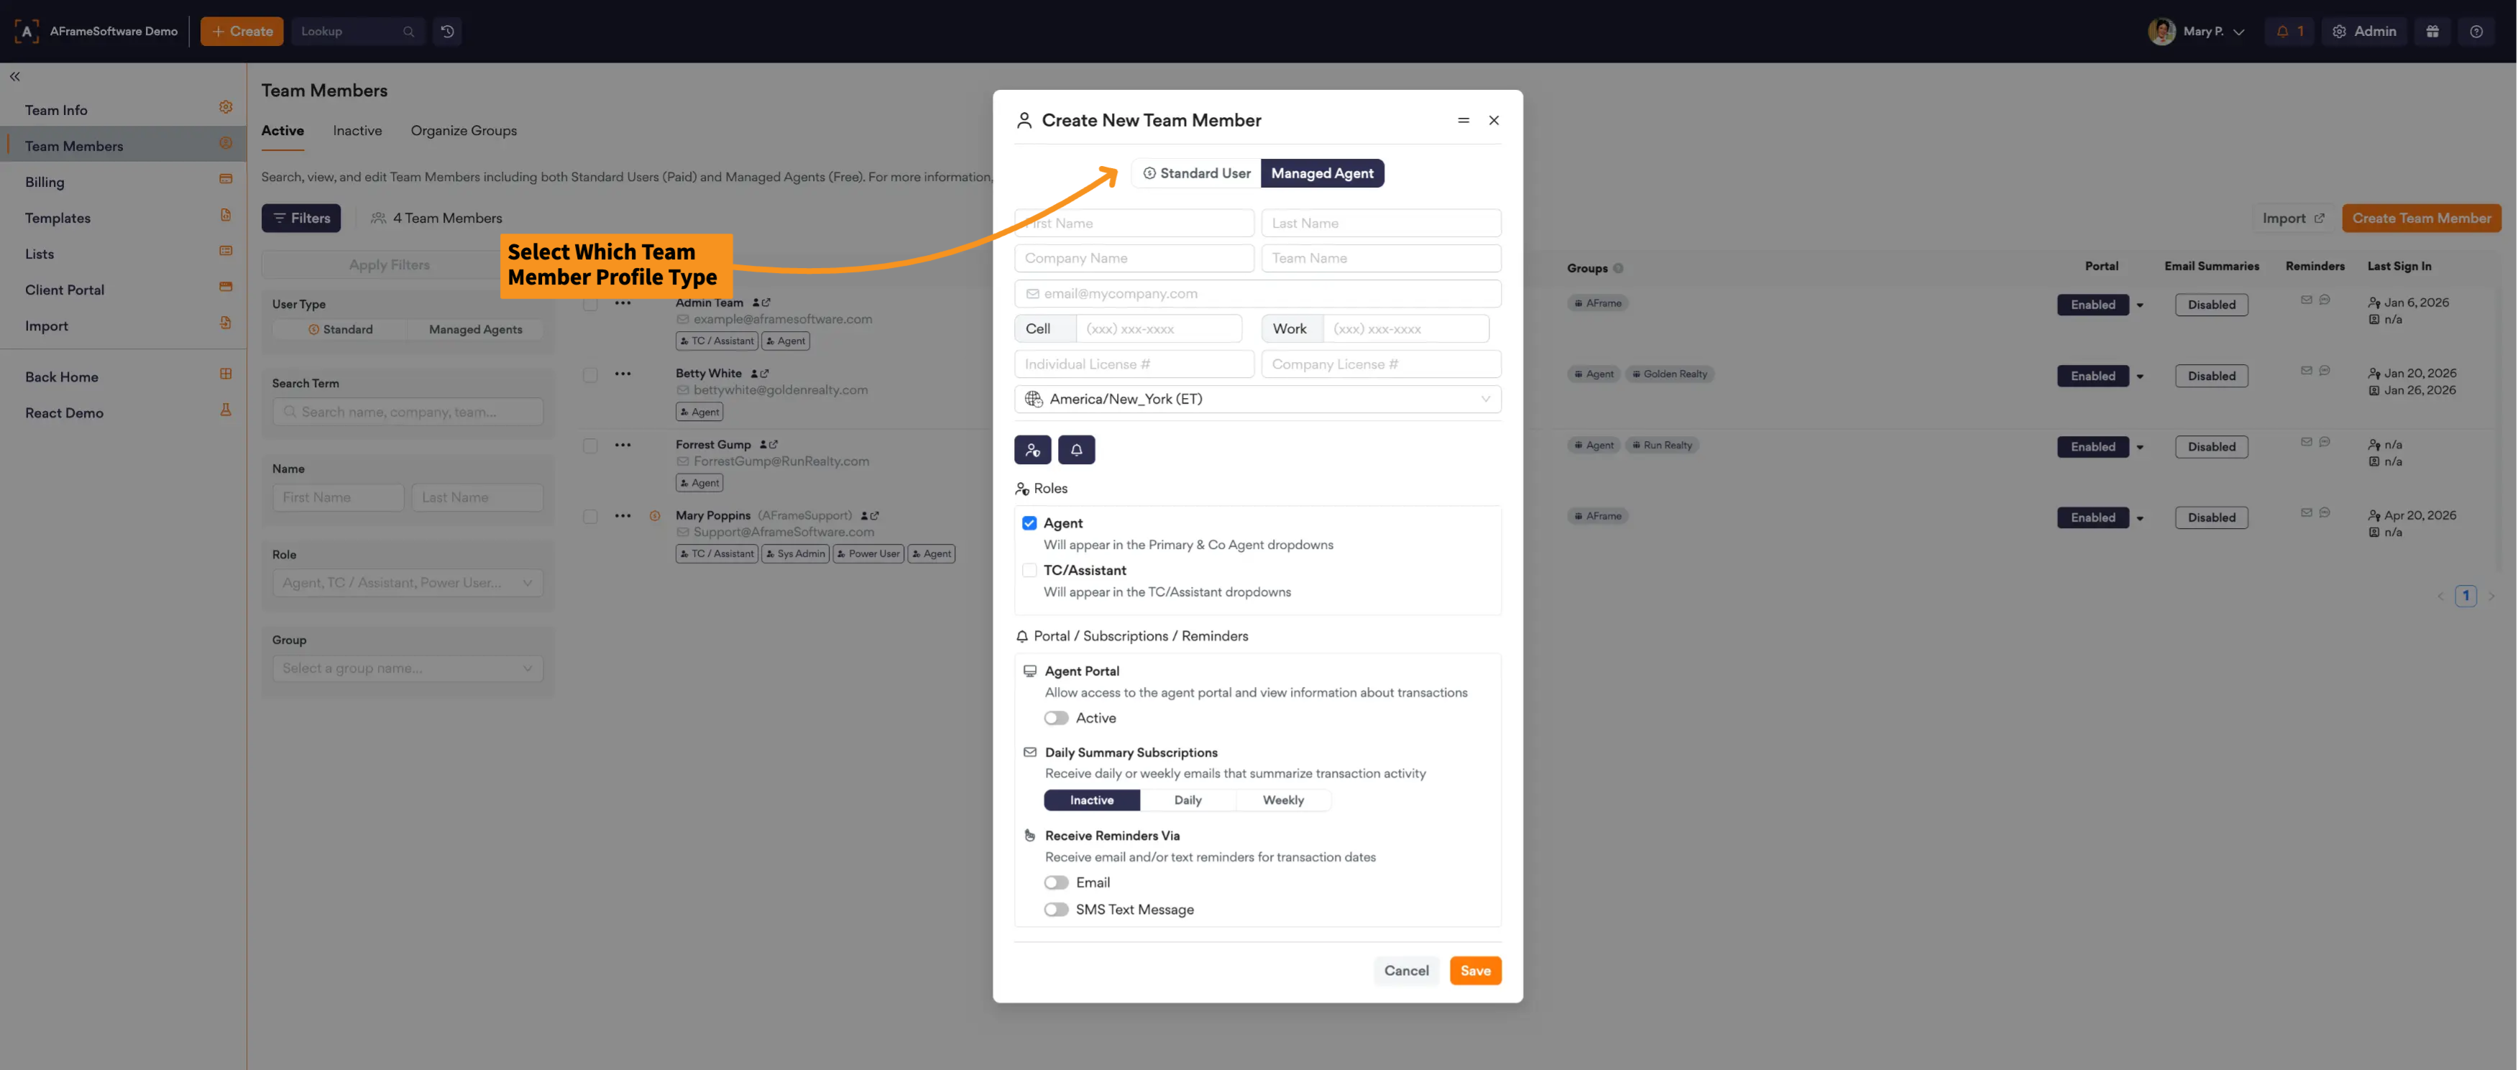Image resolution: width=2518 pixels, height=1070 pixels.
Task: Click the bell icon button in dialog
Action: (1075, 450)
